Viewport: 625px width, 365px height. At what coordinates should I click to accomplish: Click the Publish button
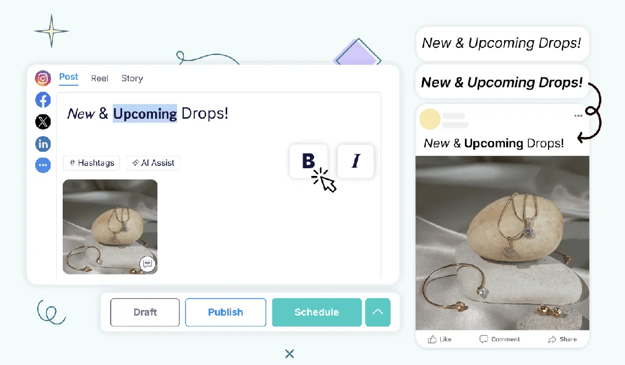click(226, 312)
